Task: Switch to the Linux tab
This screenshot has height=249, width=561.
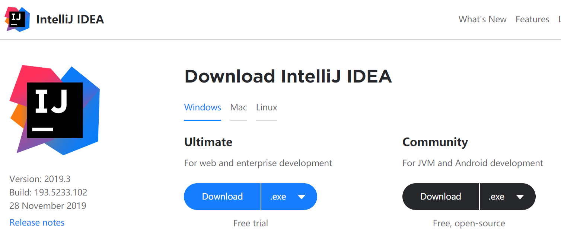Action: point(267,107)
